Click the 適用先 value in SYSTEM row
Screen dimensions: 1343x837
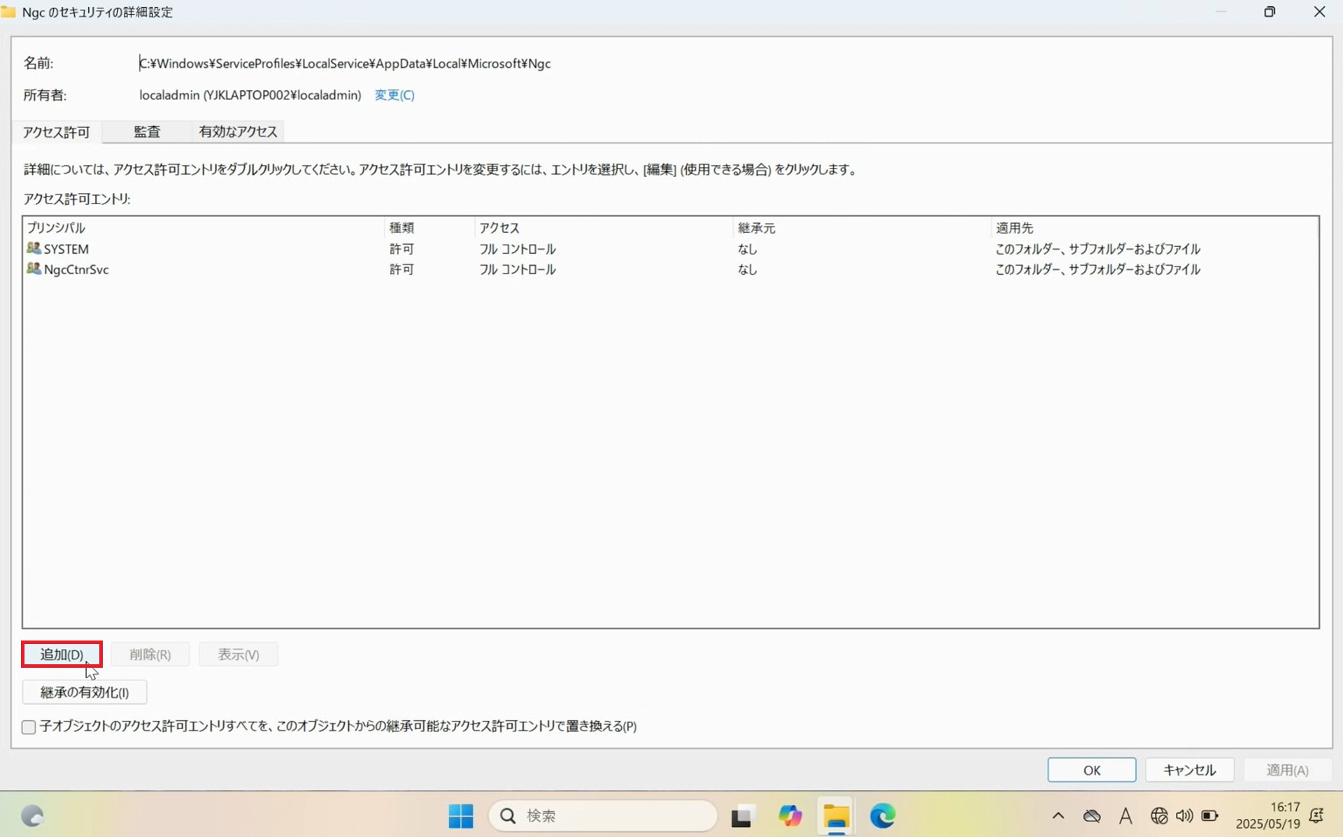click(1098, 249)
